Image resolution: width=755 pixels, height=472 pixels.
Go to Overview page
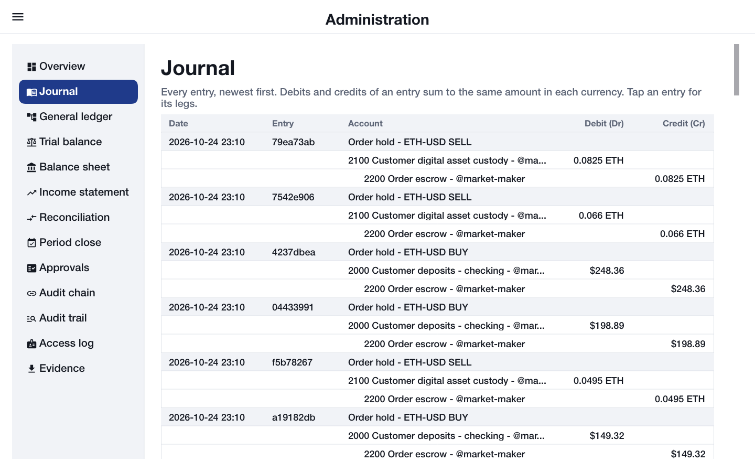(x=78, y=67)
